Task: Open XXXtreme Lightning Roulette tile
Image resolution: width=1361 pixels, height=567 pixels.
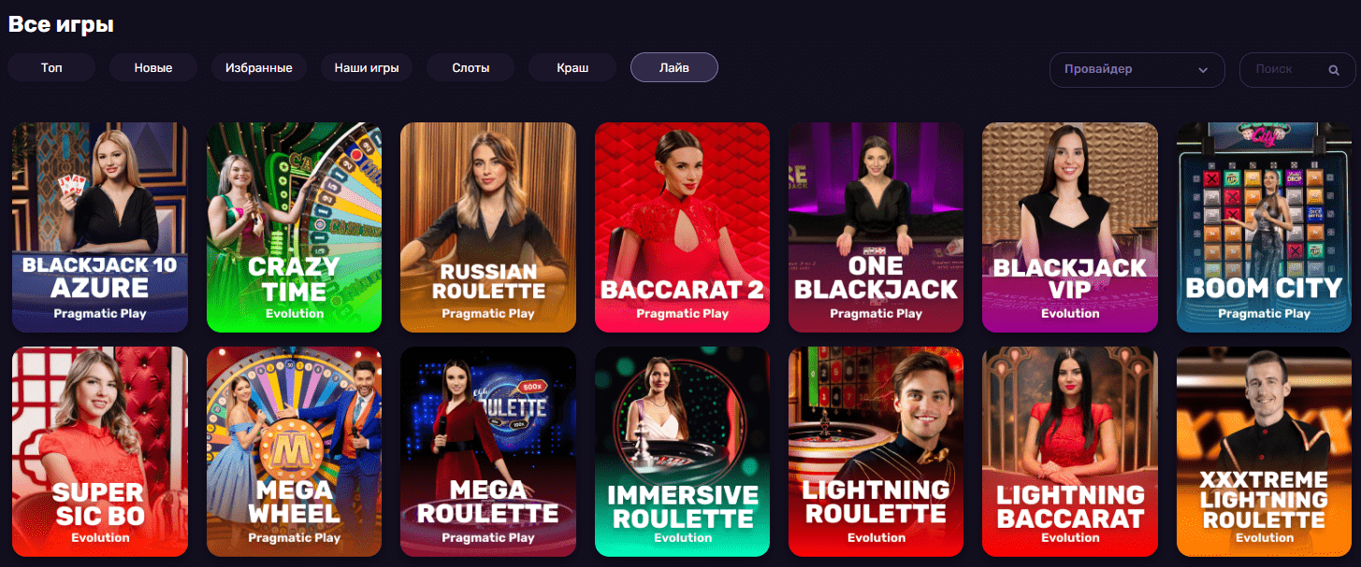Action: click(x=1264, y=451)
